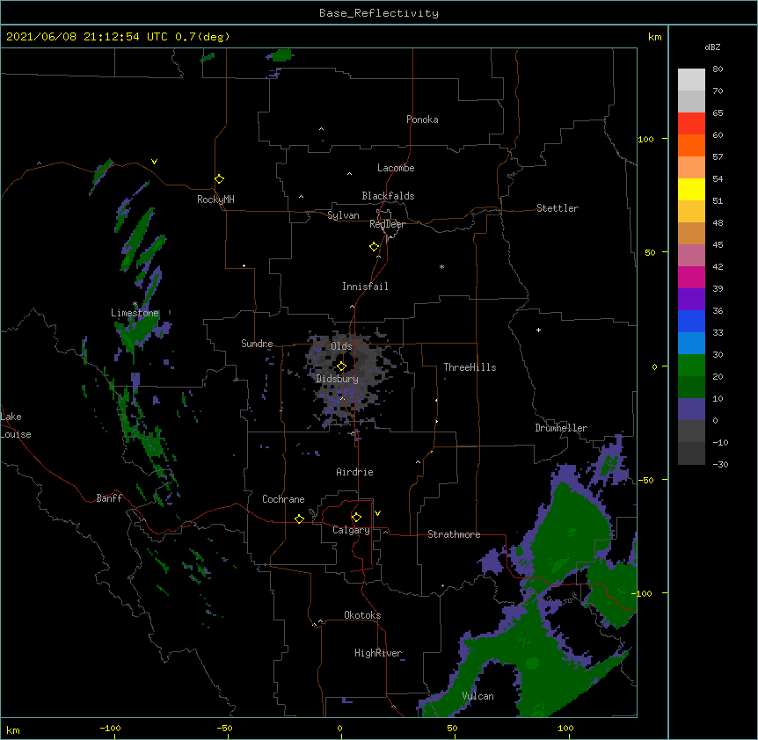Select the Vulcan label in the green echo

point(478,696)
